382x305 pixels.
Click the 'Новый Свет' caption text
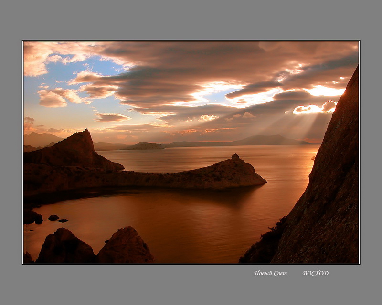point(270,273)
